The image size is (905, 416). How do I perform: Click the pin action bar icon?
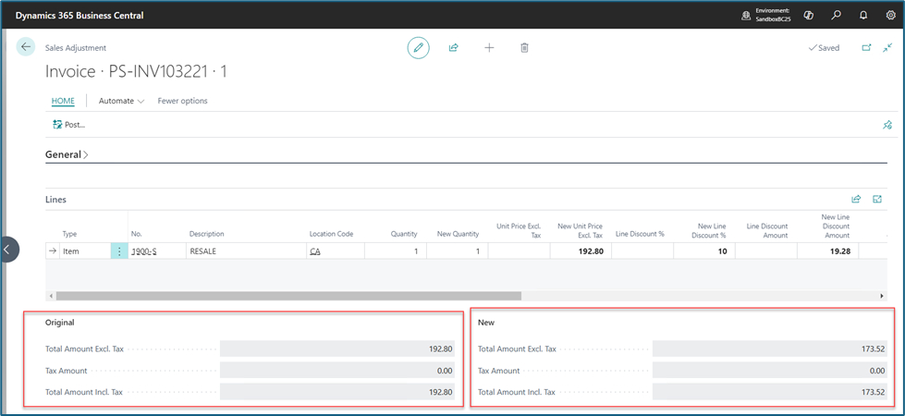(x=887, y=124)
